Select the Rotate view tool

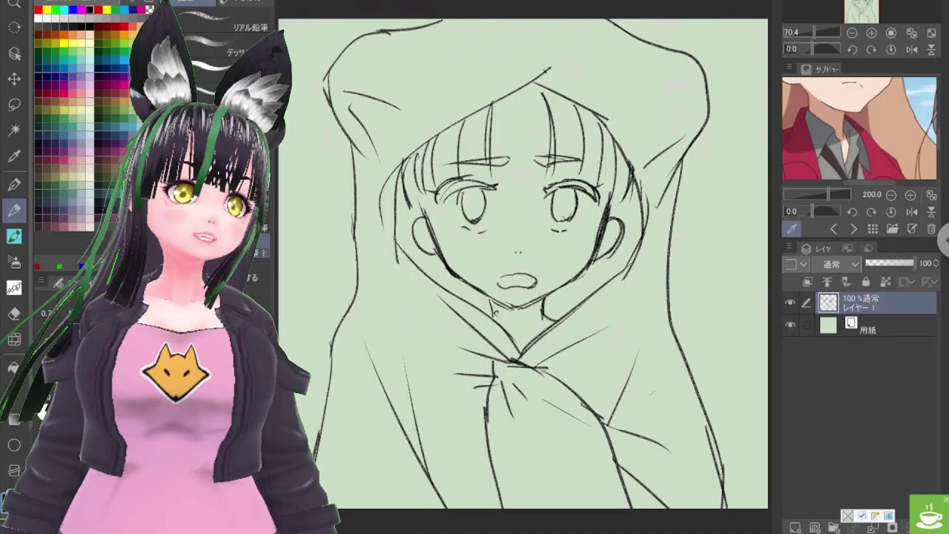point(13,28)
